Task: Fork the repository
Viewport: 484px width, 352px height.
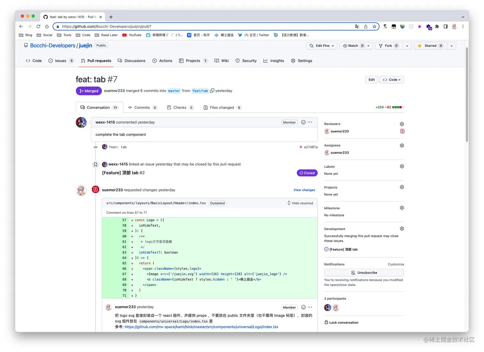Action: 389,46
